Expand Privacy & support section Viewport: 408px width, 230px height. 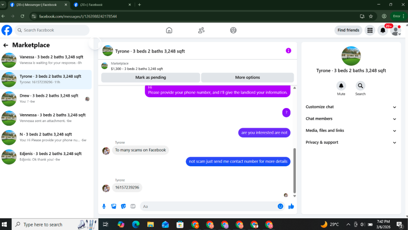click(351, 142)
